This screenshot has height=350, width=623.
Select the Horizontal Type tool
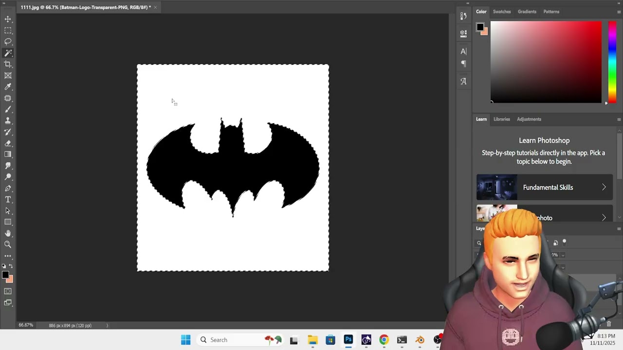8,199
